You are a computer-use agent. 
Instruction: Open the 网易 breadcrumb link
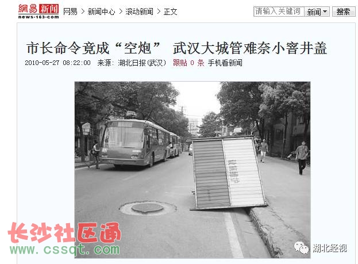[x=70, y=12]
